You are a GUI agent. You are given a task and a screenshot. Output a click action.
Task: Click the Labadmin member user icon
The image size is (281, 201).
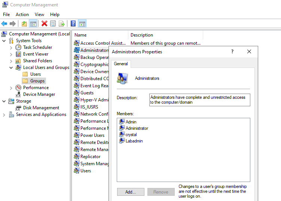pos(122,141)
